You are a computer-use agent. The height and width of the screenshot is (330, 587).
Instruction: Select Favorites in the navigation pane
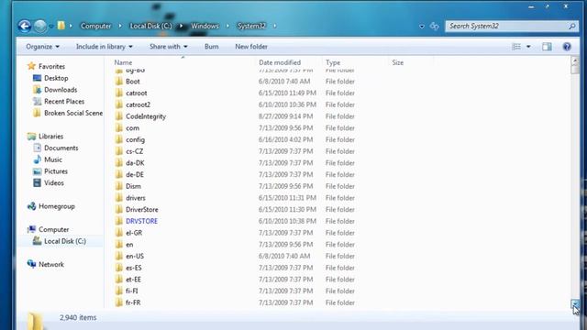51,66
